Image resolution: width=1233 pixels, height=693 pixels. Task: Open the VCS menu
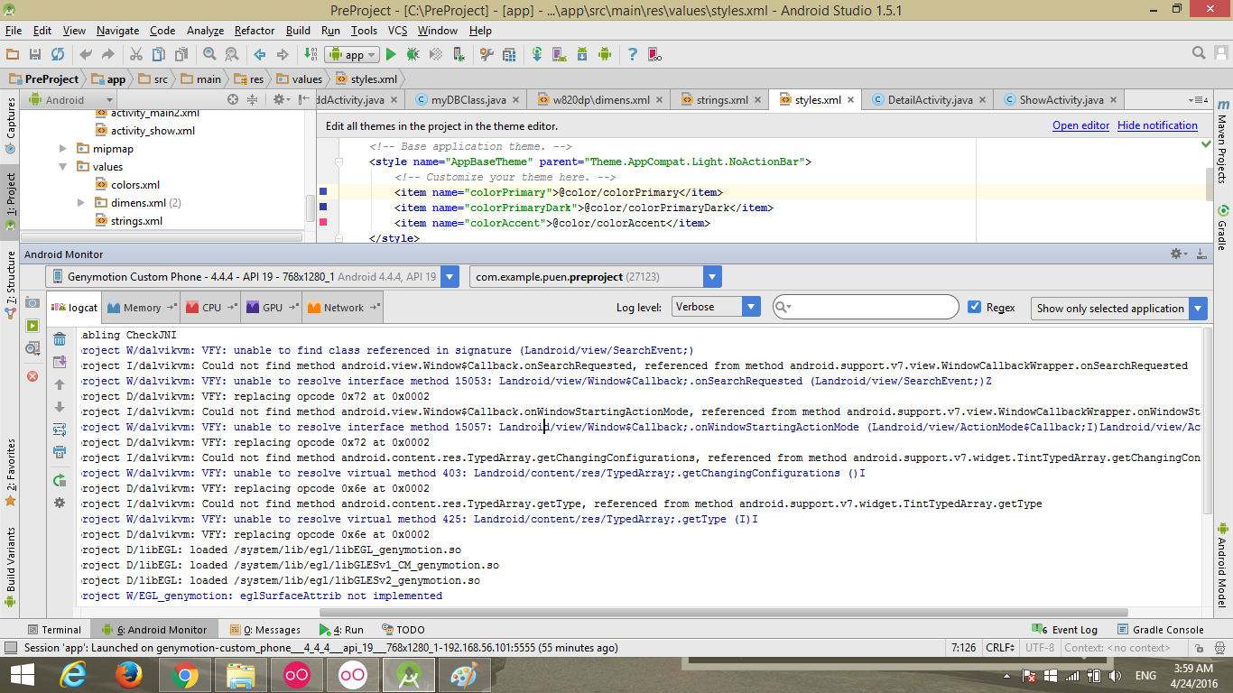point(398,30)
